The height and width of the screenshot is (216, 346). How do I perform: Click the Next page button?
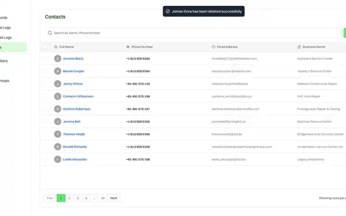(114, 198)
